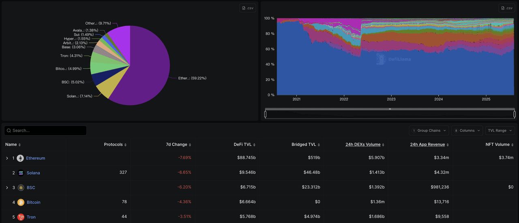Click the left handle of chart range slider
The height and width of the screenshot is (223, 519).
click(x=265, y=114)
